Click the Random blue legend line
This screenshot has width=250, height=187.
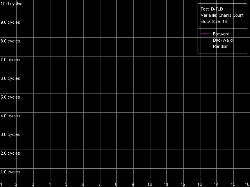tap(205, 46)
